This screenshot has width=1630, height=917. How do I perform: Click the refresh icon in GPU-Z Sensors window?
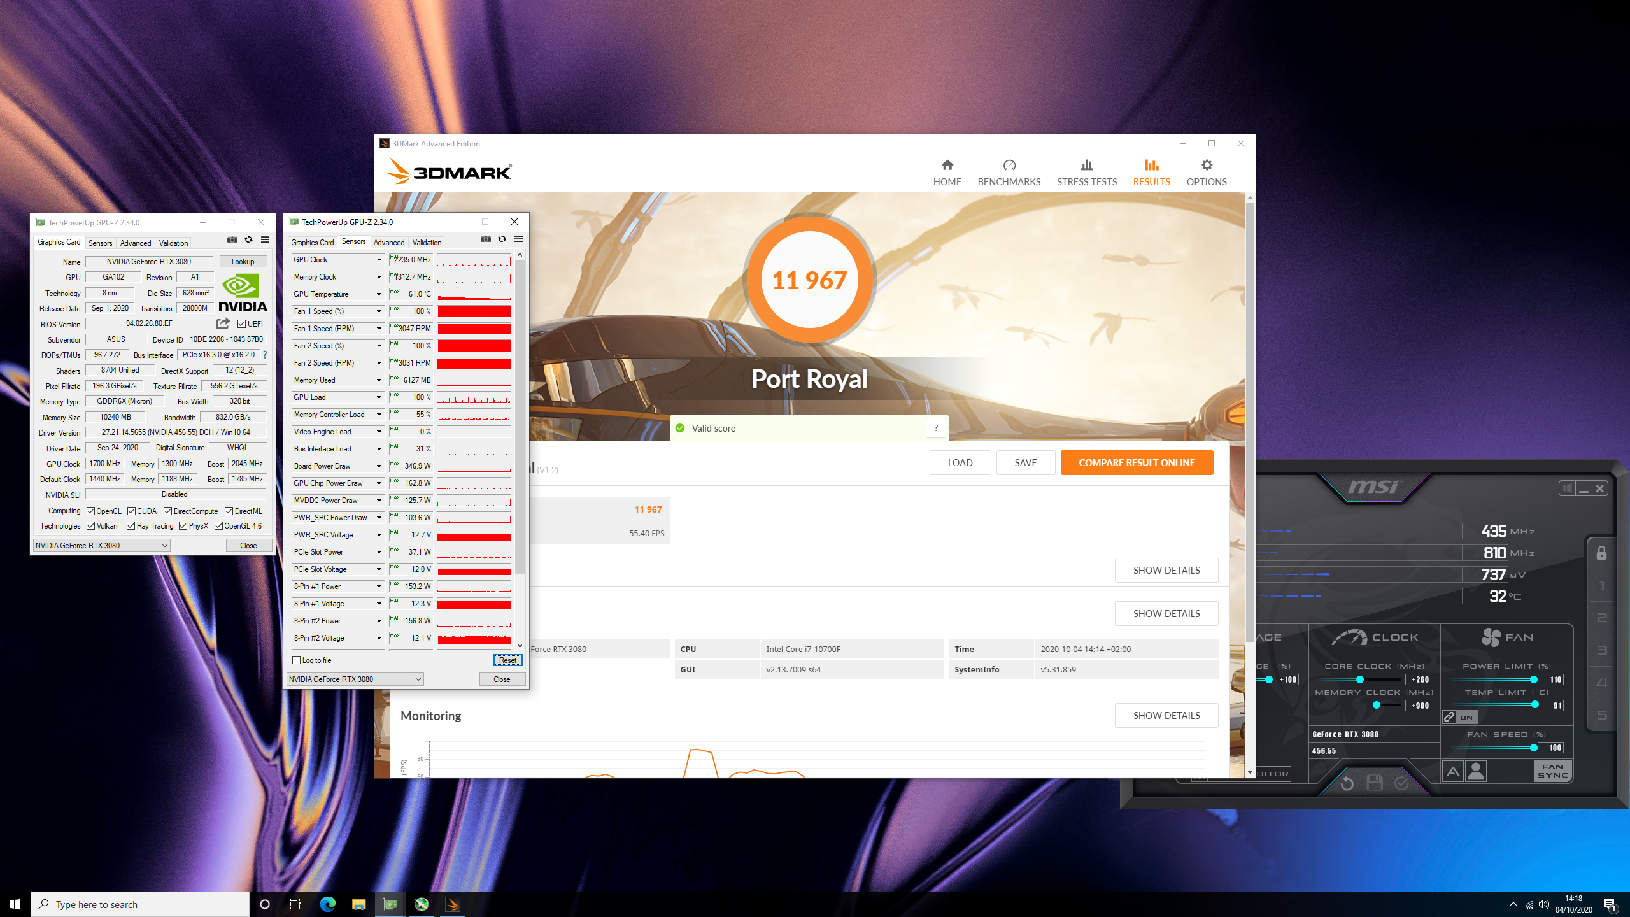point(502,239)
